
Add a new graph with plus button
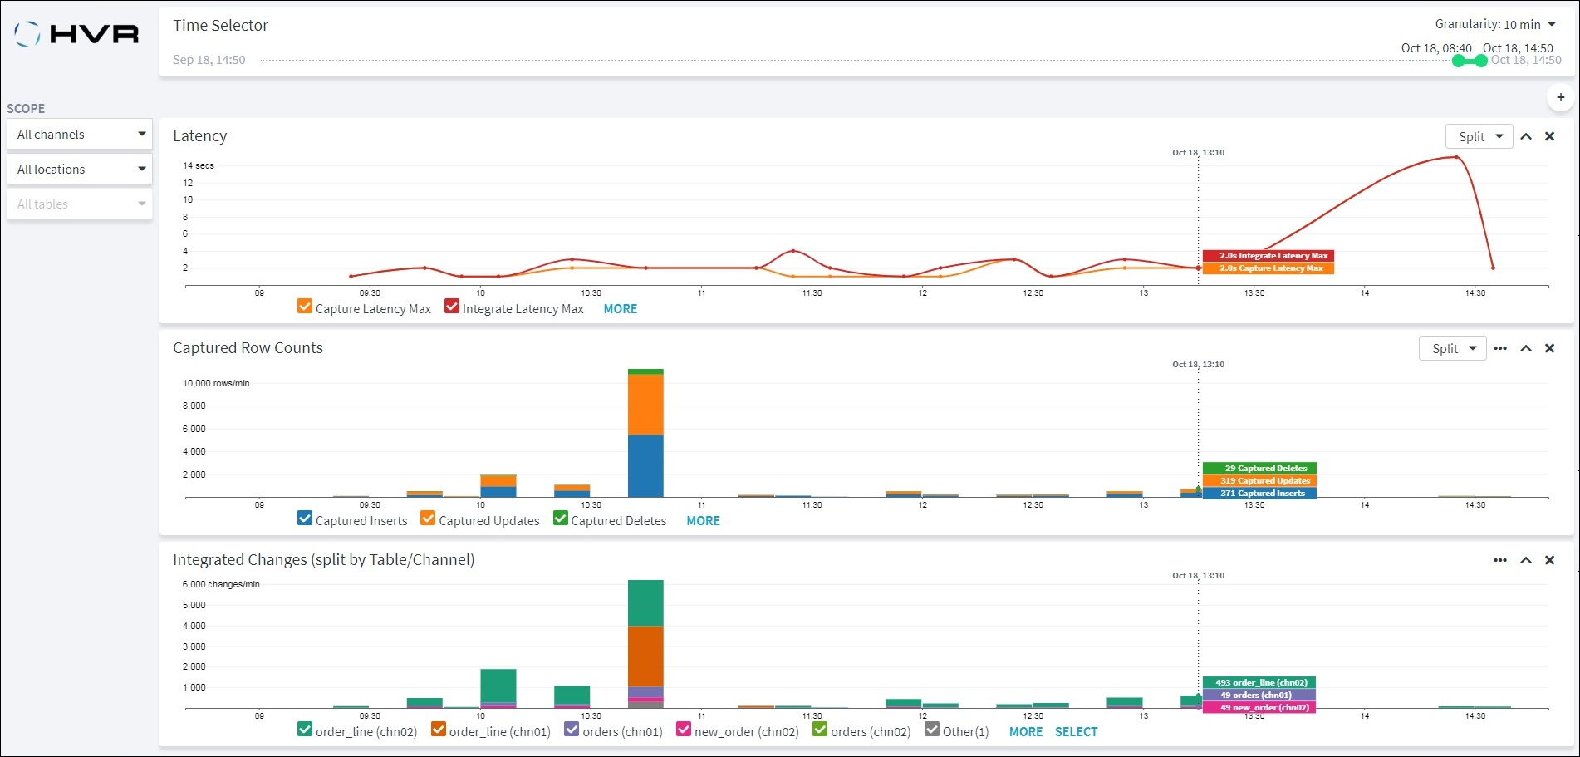coord(1560,97)
